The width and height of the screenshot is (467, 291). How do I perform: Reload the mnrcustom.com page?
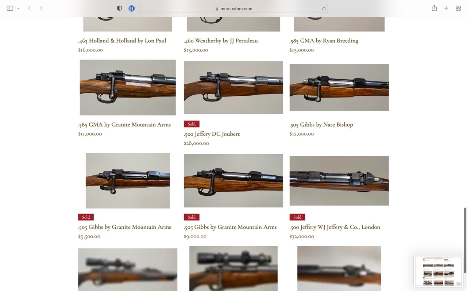[x=324, y=8]
